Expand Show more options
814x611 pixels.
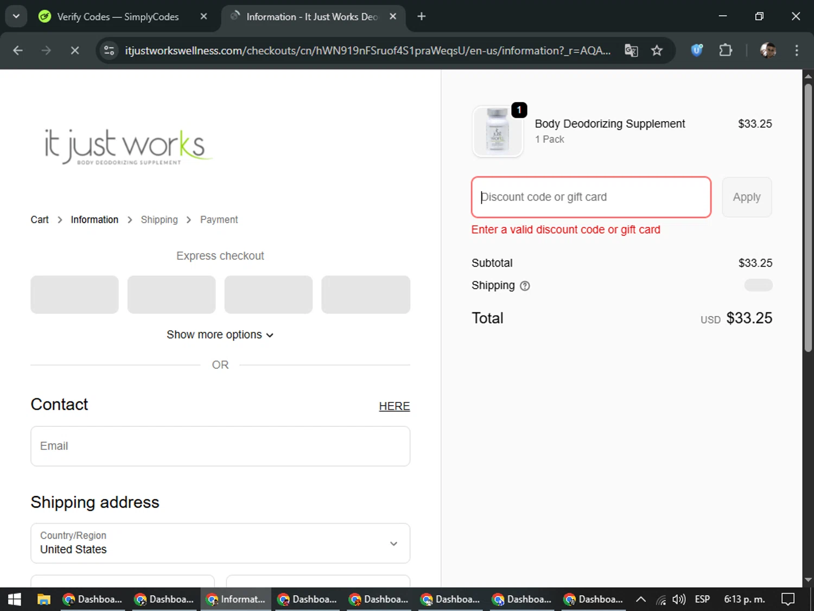point(220,335)
